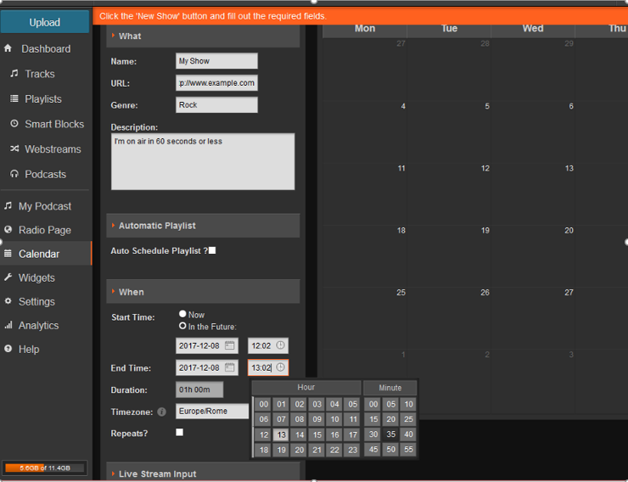Enable the Auto Schedule Playlist checkbox
Viewport: 628px width, 482px height.
click(x=212, y=250)
